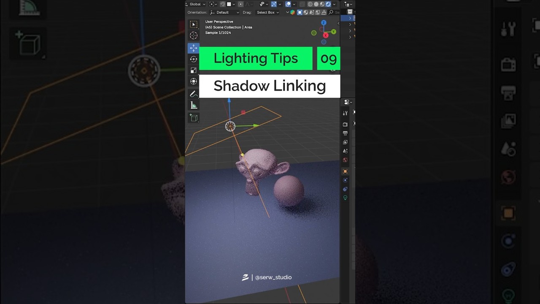Switch to wireframe viewport shading
The width and height of the screenshot is (540, 304).
pyautogui.click(x=310, y=4)
